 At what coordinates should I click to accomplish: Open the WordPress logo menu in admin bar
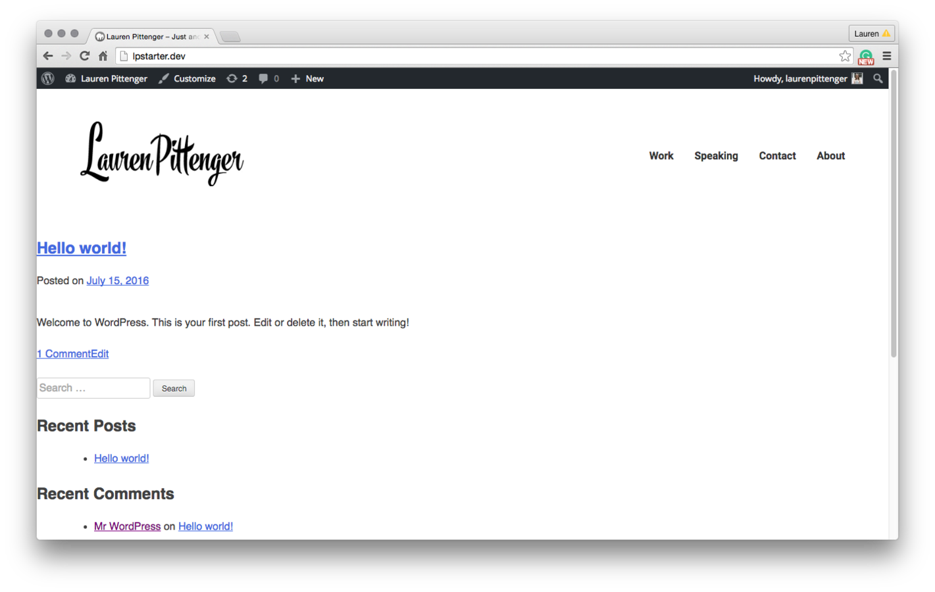[x=47, y=78]
